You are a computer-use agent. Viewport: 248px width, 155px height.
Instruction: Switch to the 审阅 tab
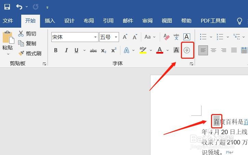point(147,21)
